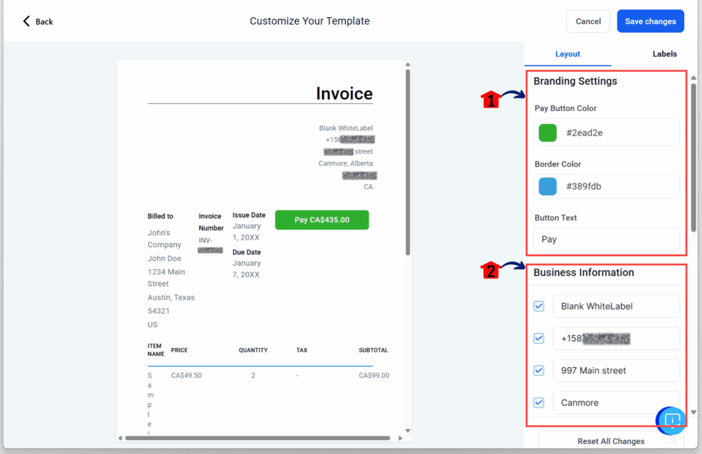Click invoice preview scroll-down arrow

tap(408, 431)
